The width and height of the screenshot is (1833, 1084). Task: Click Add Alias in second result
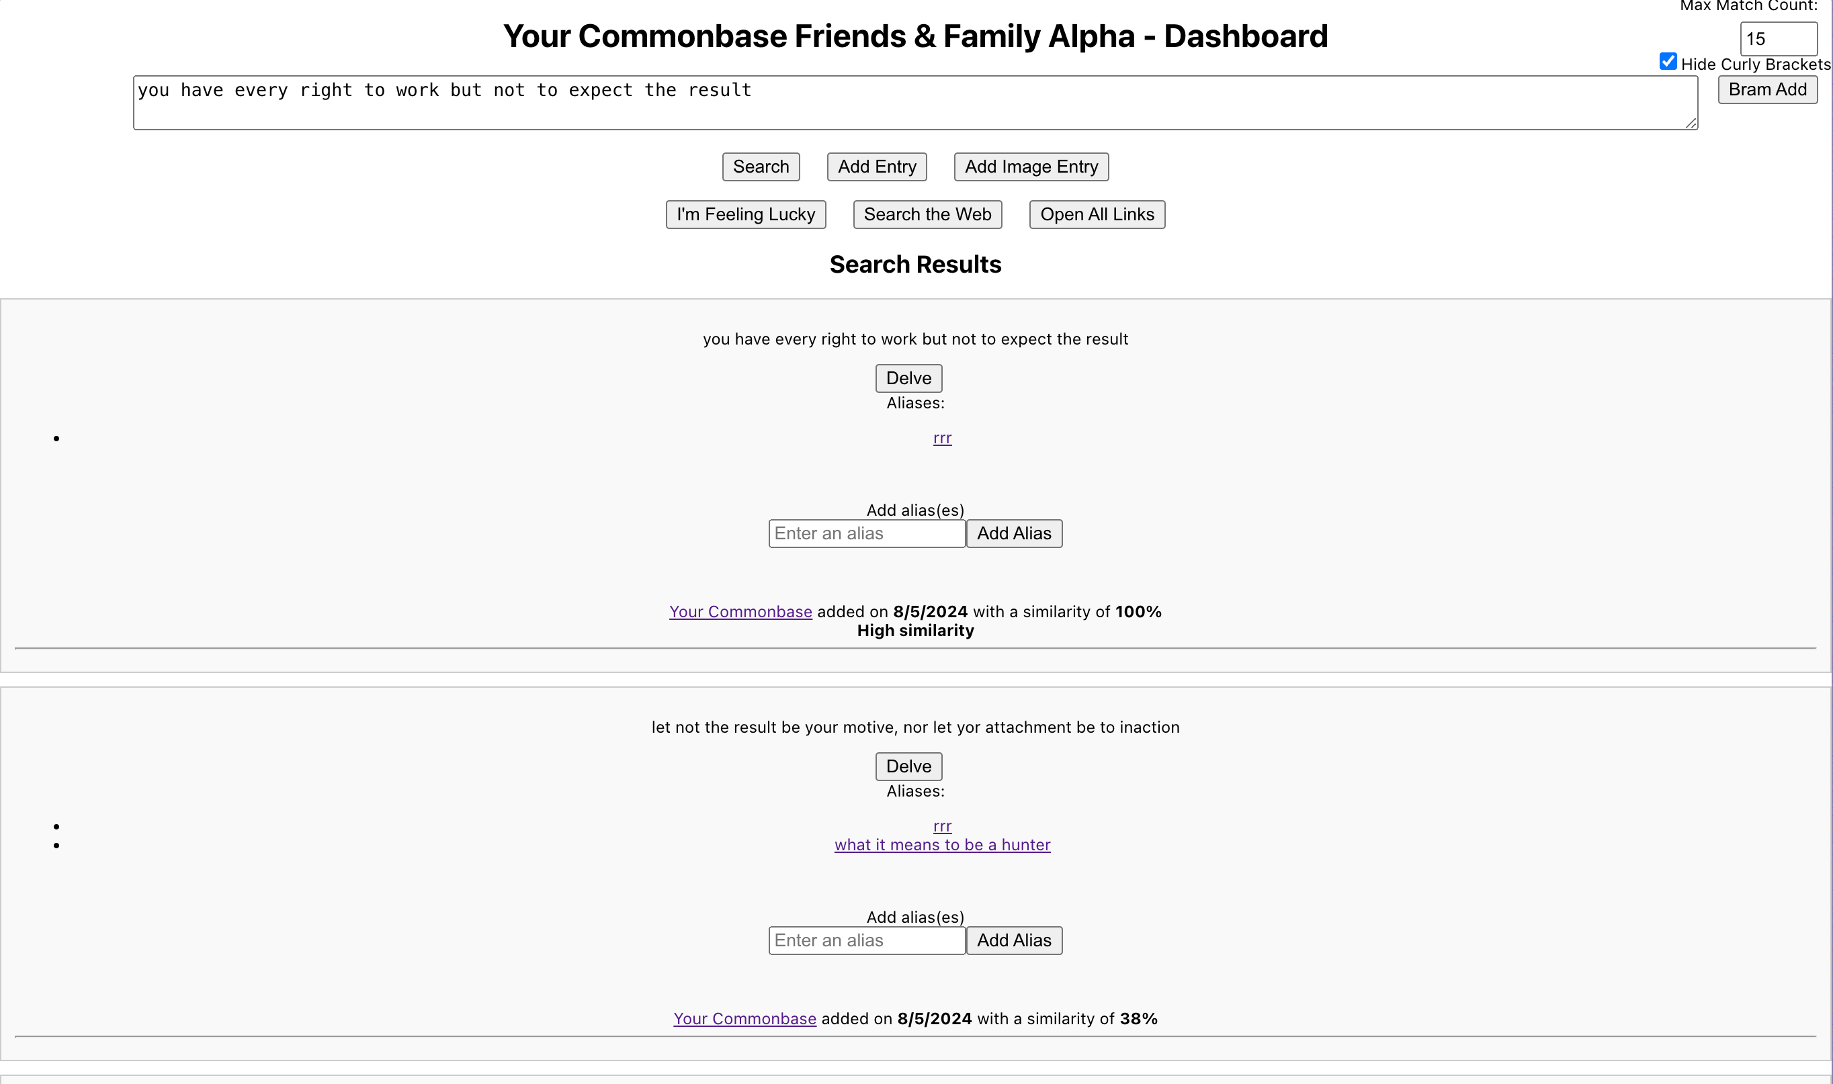coord(1013,940)
